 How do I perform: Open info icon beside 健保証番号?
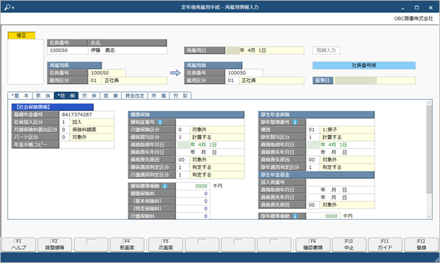tap(160, 122)
